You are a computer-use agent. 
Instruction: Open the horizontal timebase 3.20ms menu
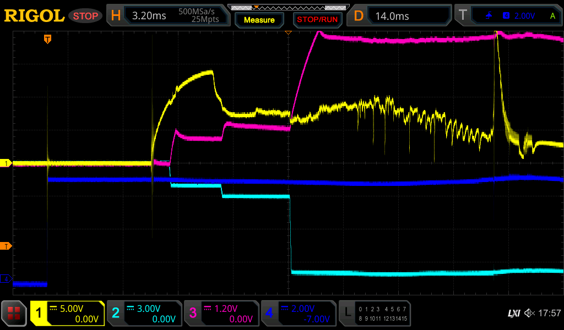168,15
